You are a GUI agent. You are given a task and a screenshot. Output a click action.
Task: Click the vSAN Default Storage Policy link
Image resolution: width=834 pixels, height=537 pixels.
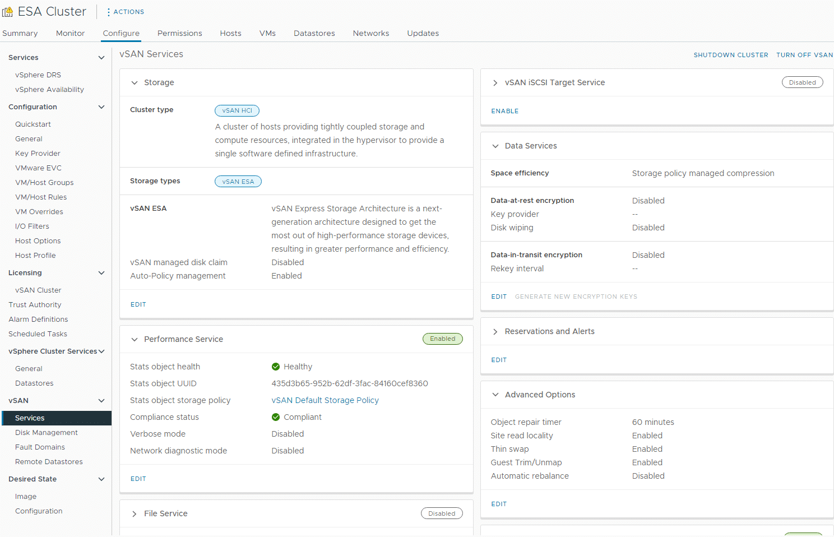coord(325,400)
